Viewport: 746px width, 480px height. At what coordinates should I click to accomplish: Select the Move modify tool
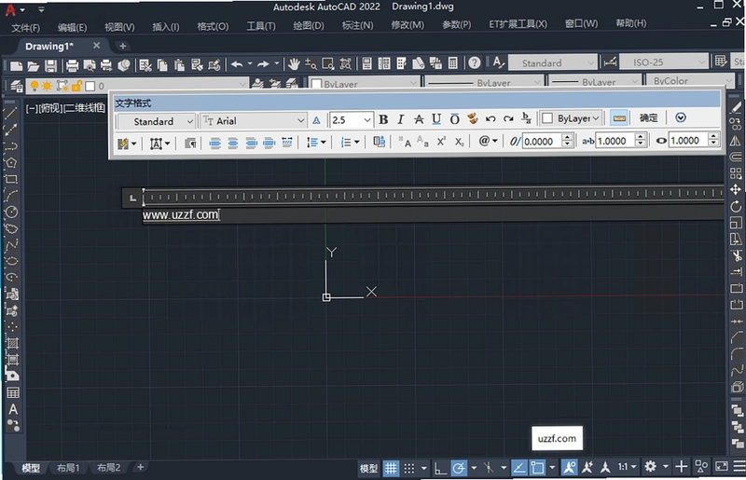736,189
